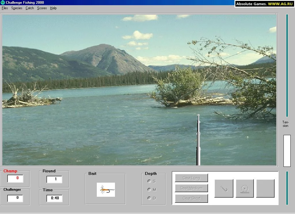Select the S depth radio button
This screenshot has height=214, width=295.
149,181
